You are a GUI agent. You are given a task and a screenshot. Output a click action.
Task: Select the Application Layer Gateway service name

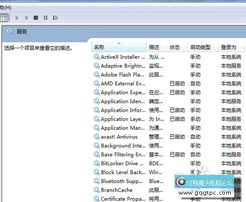[x=123, y=119]
